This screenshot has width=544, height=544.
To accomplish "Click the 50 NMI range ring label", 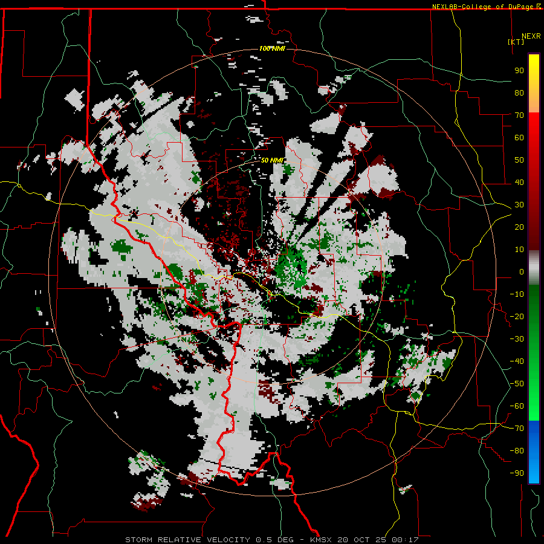I will (272, 160).
